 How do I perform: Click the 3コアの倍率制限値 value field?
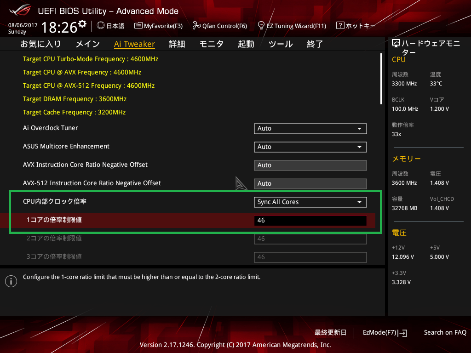point(310,257)
